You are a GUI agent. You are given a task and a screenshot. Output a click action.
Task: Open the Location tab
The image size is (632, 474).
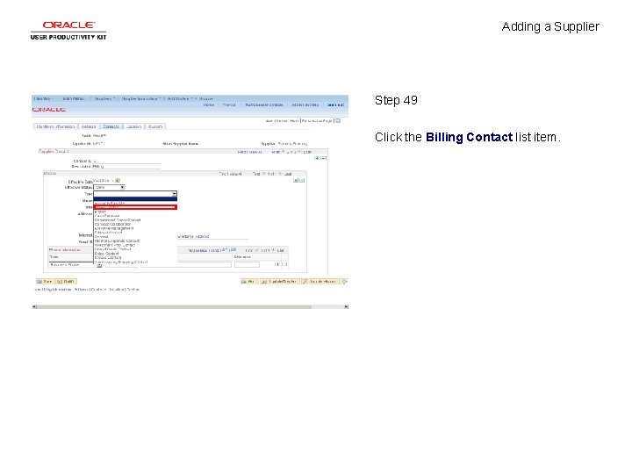133,126
